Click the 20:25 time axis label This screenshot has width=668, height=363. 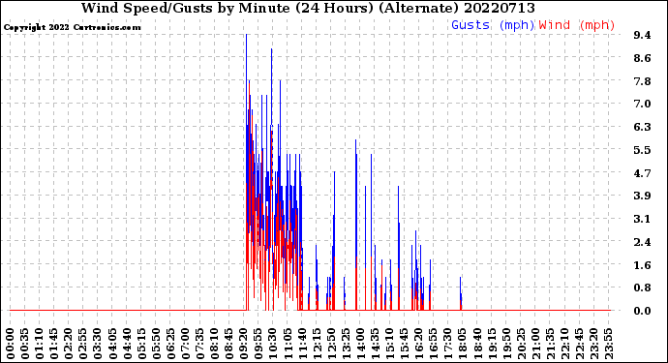[521, 344]
